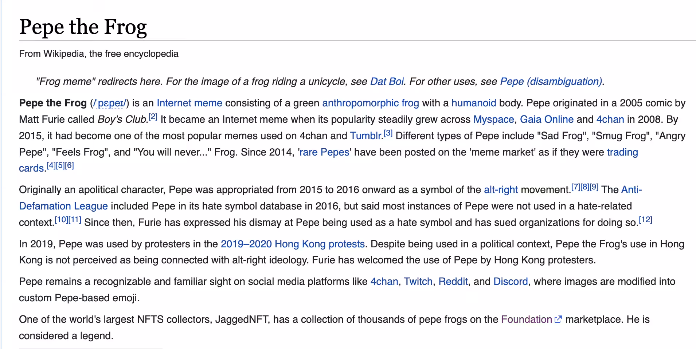The image size is (696, 349).
Task: Jump to citation [4]
Action: point(51,166)
